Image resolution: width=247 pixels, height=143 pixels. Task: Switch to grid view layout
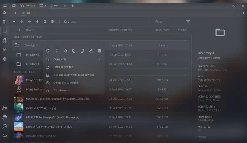[28, 13]
